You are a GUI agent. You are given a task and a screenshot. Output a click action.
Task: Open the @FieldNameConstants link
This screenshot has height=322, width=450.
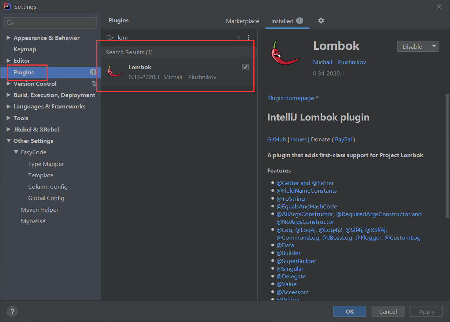tap(306, 190)
